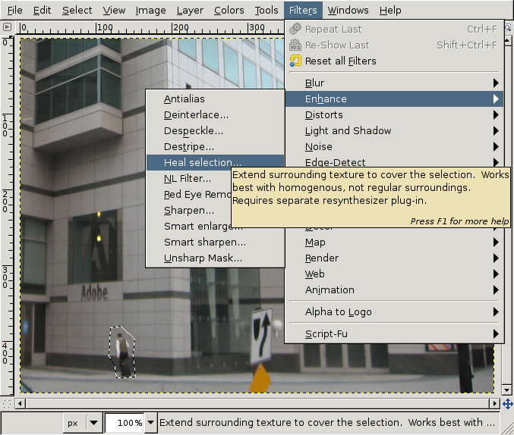Screen dimensions: 514x435
Task: Open the Windows menu
Action: (x=348, y=10)
